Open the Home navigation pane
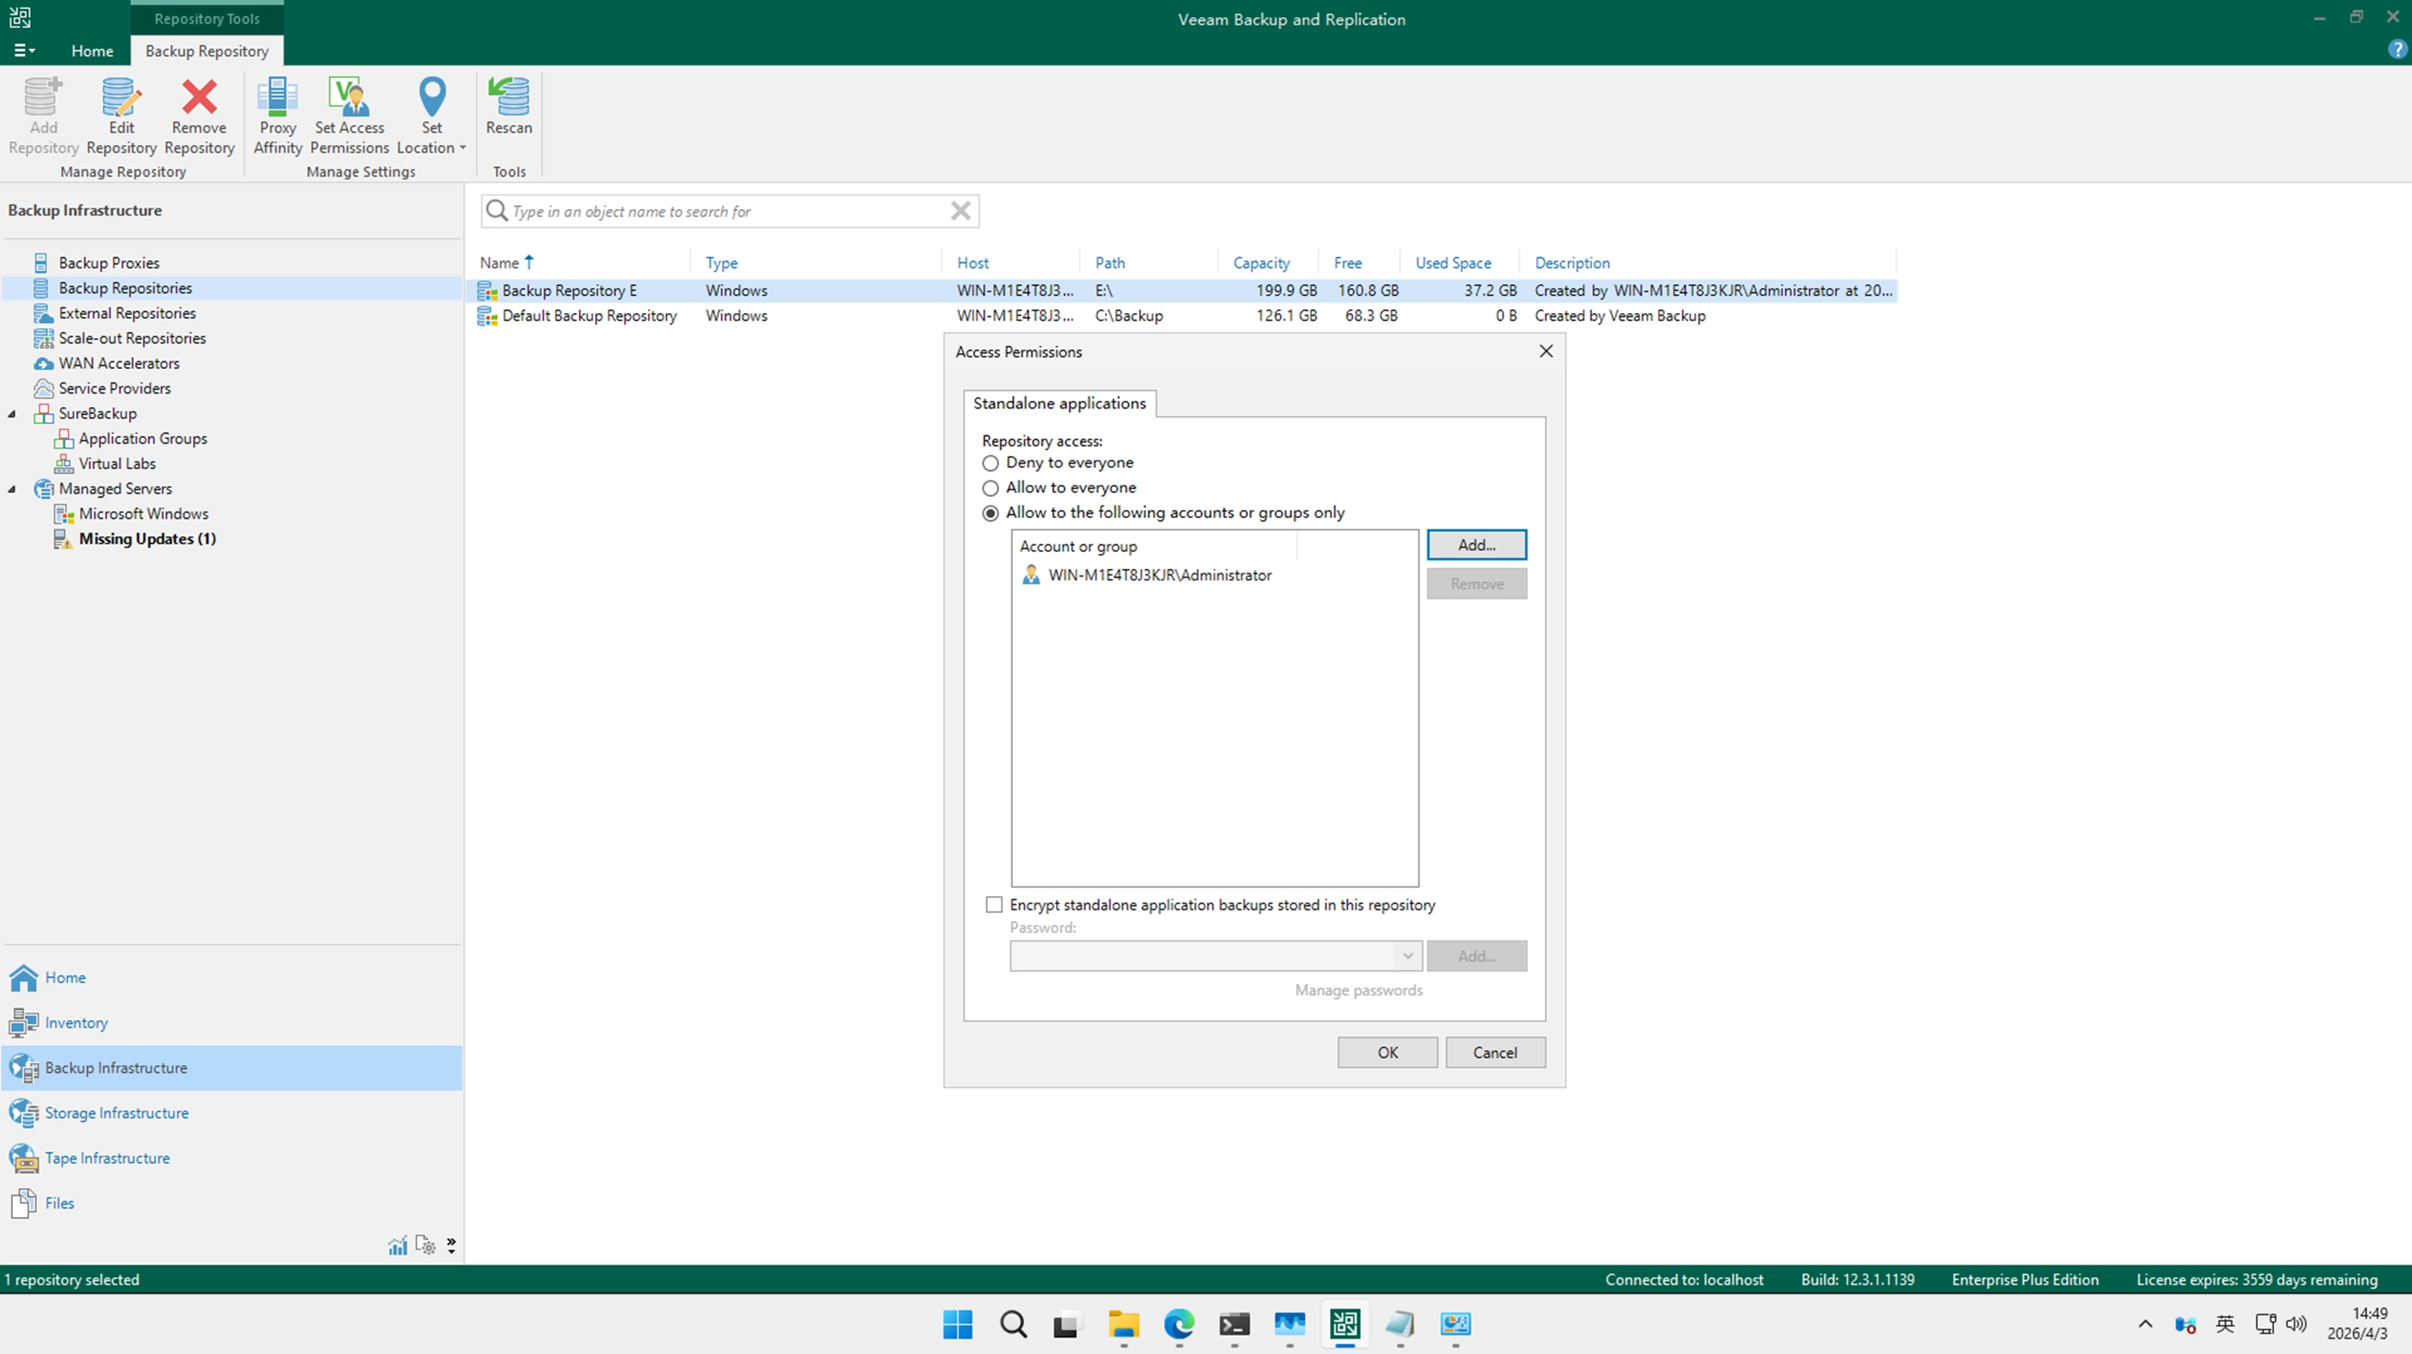This screenshot has height=1354, width=2412. [65, 977]
